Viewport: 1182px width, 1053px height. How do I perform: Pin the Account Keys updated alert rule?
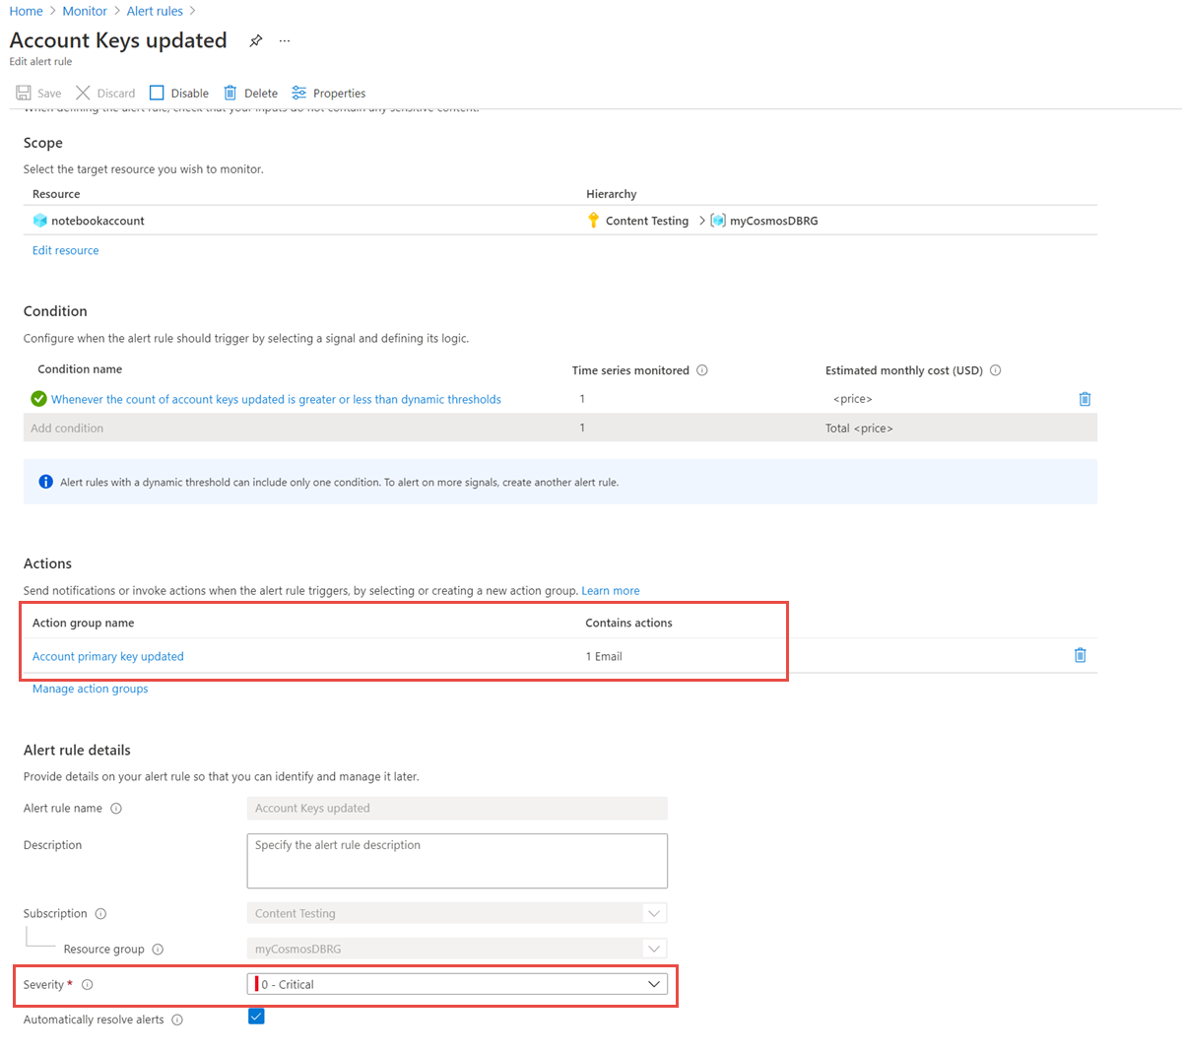(x=256, y=40)
